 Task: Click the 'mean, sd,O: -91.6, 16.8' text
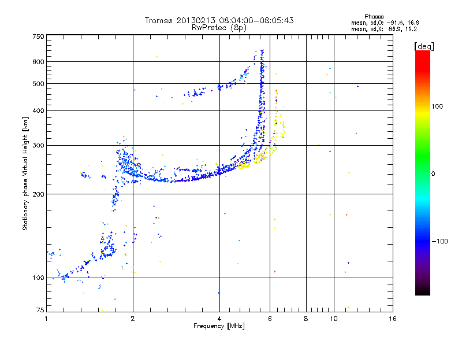click(385, 23)
